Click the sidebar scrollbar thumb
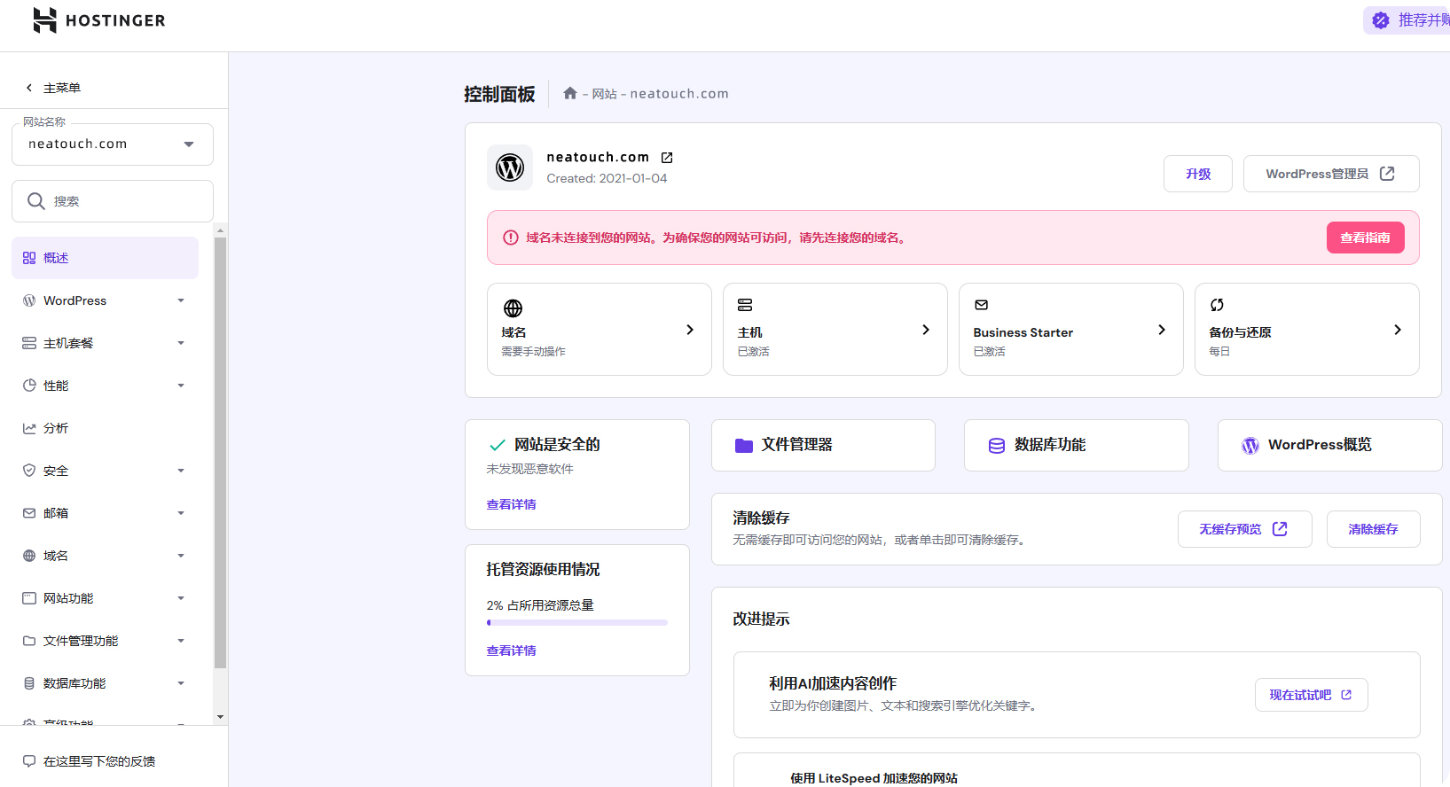The image size is (1450, 787). (220, 452)
